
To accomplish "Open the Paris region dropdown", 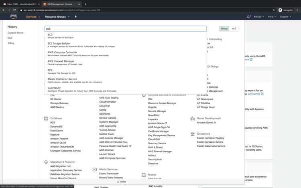I will 273,17.
